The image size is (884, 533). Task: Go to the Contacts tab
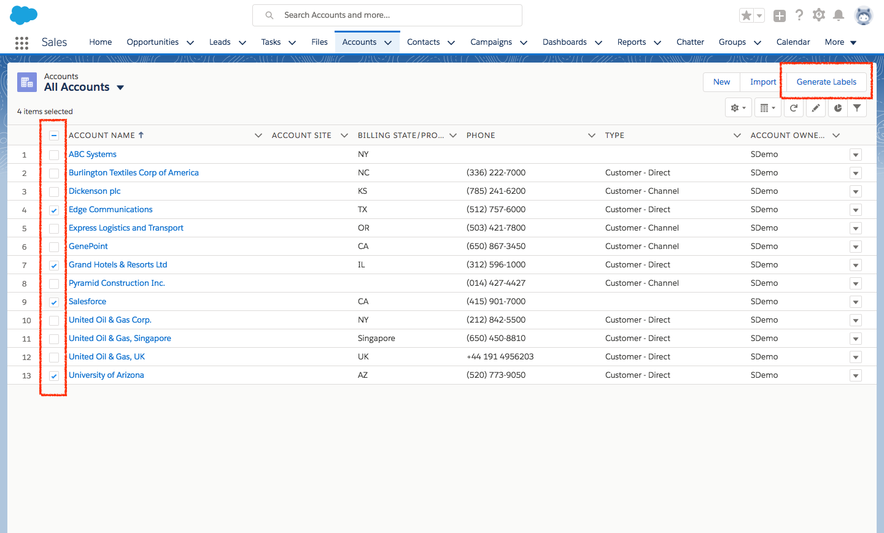click(x=423, y=42)
